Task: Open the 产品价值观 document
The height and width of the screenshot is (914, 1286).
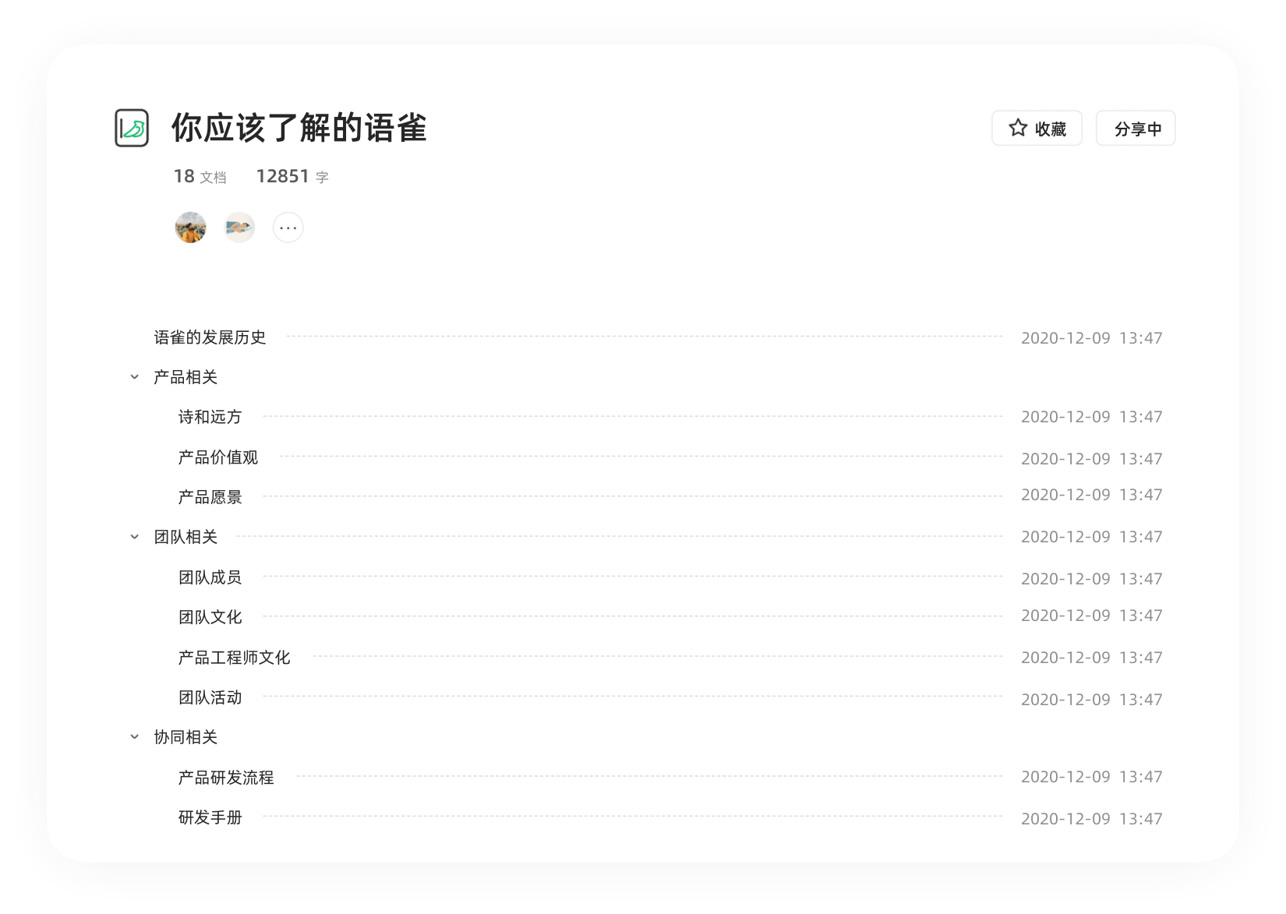Action: [x=217, y=457]
